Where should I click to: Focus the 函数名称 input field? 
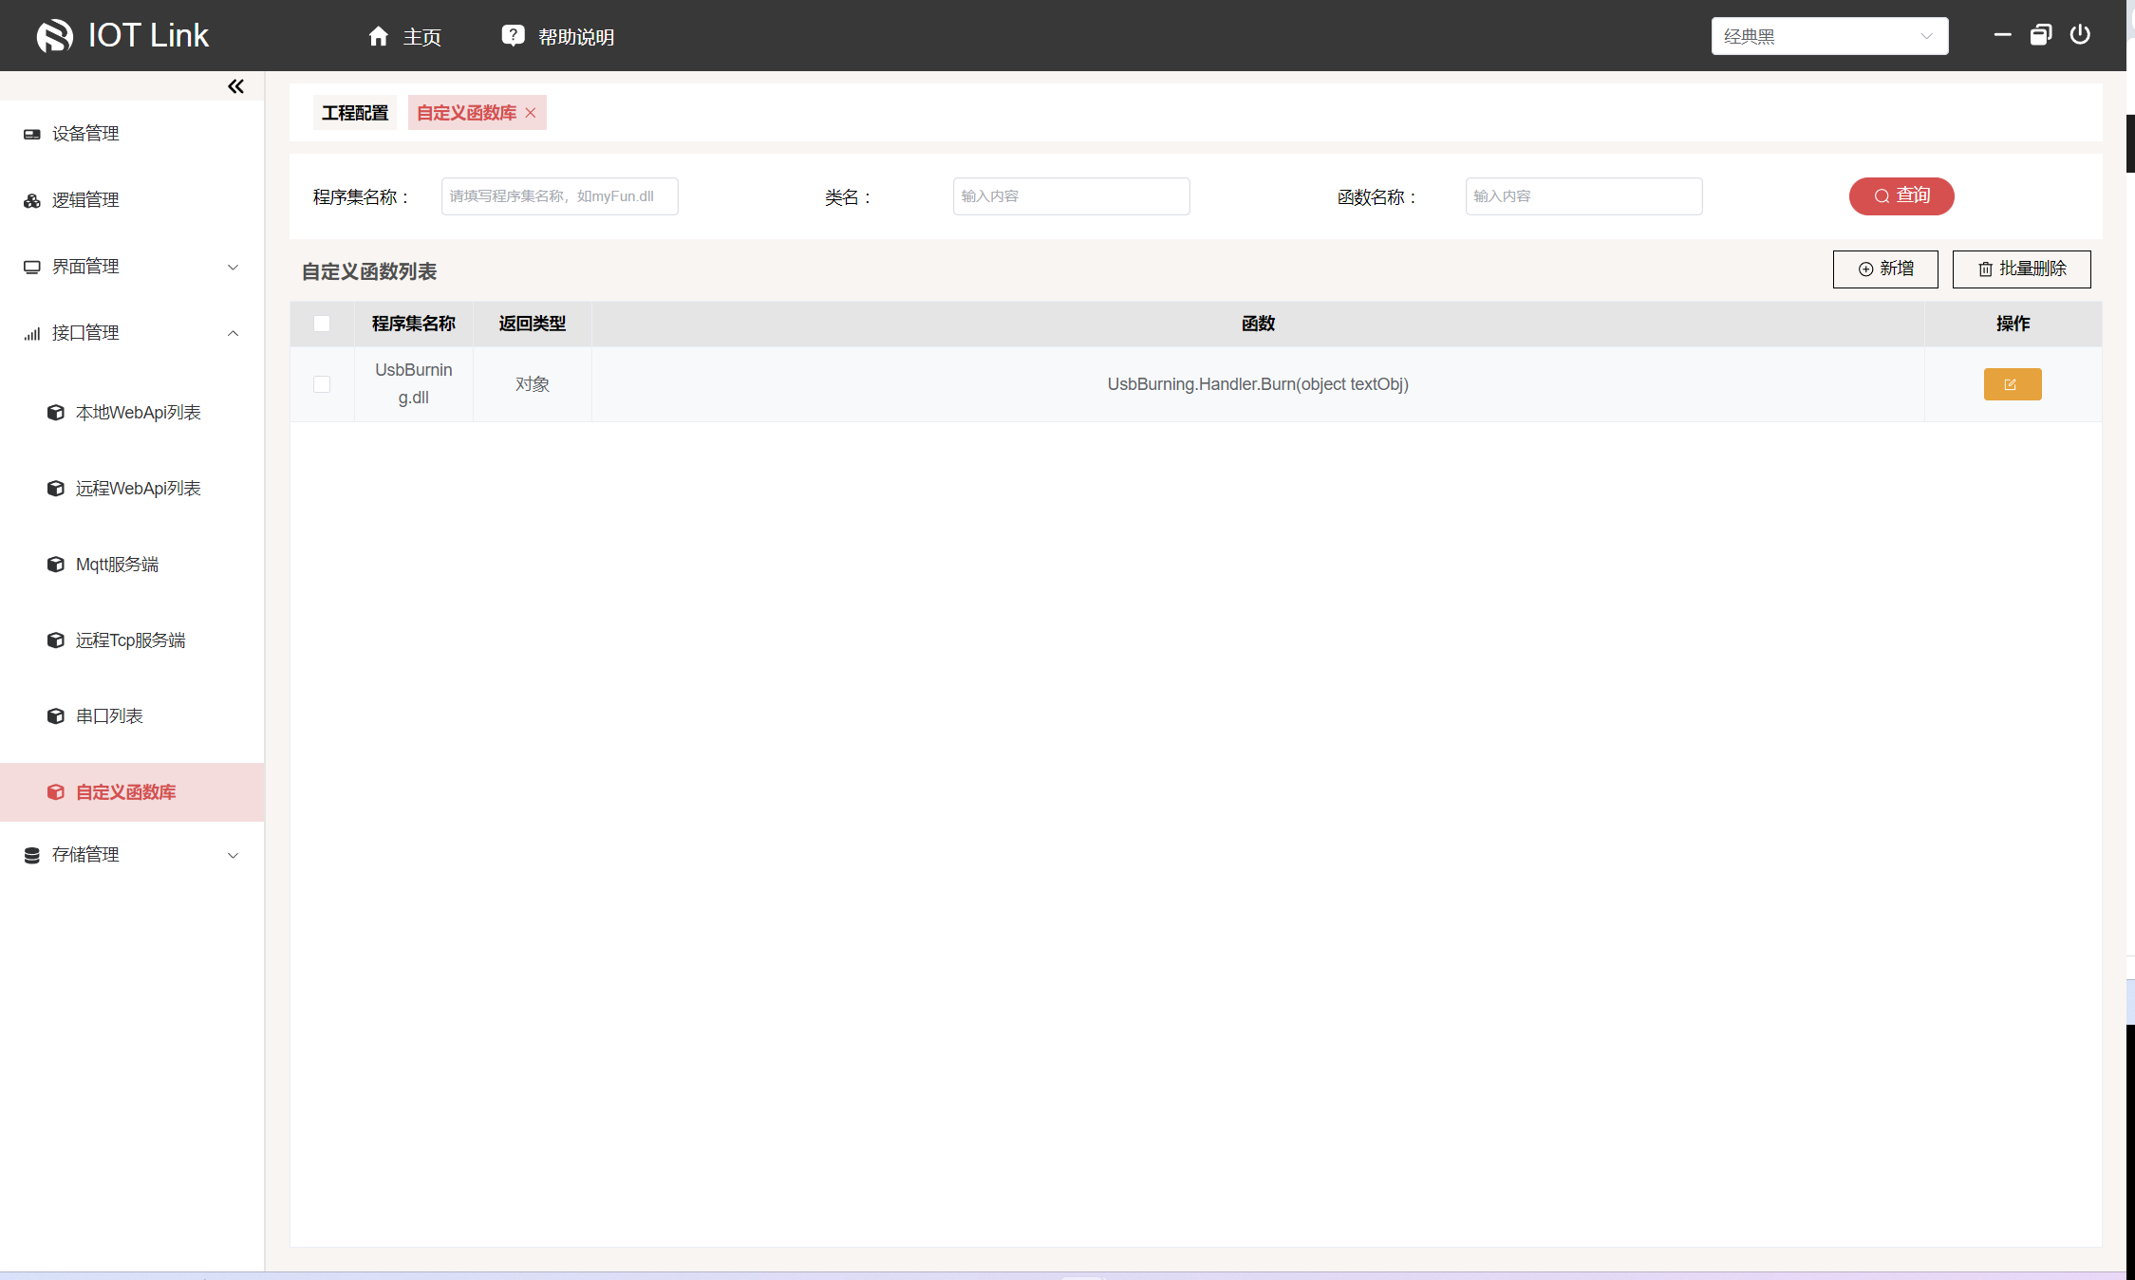(x=1584, y=196)
